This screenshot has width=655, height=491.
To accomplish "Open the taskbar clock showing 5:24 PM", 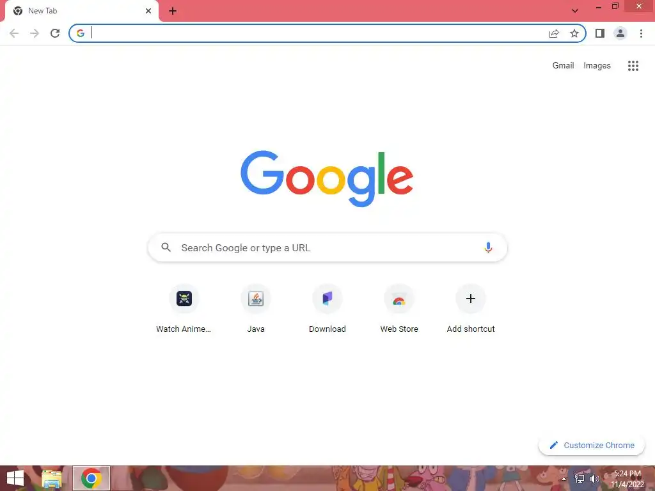I will [627, 479].
